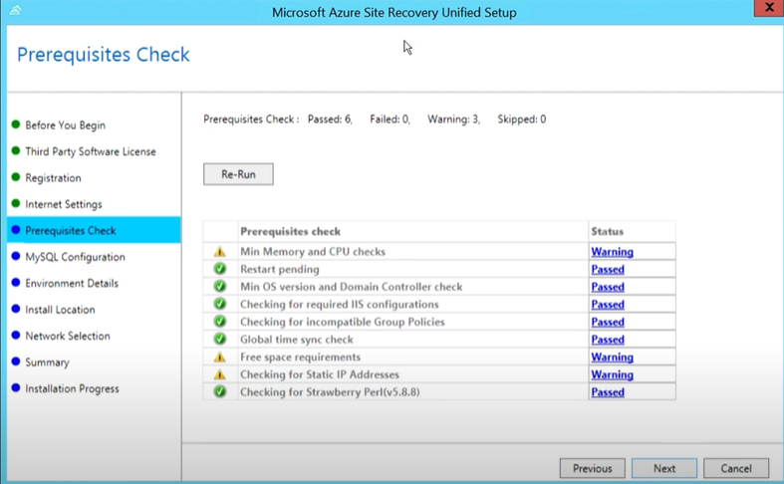Click the green bullet next to Internet Settings

click(x=16, y=203)
